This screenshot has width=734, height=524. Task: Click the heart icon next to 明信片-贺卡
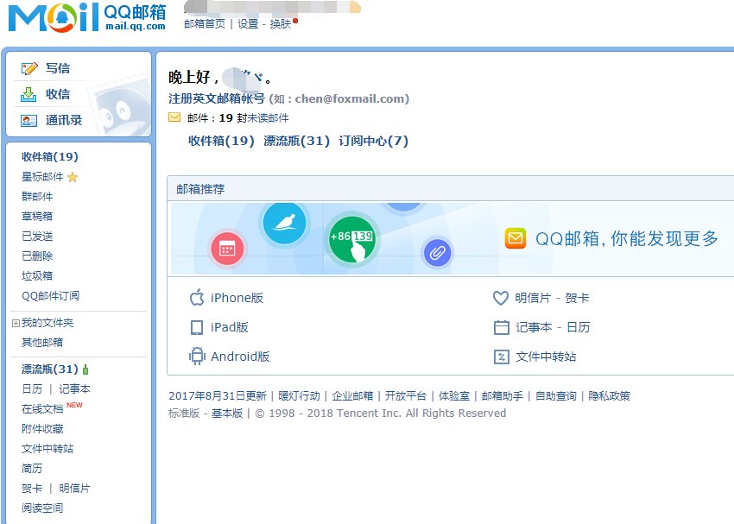coord(500,298)
